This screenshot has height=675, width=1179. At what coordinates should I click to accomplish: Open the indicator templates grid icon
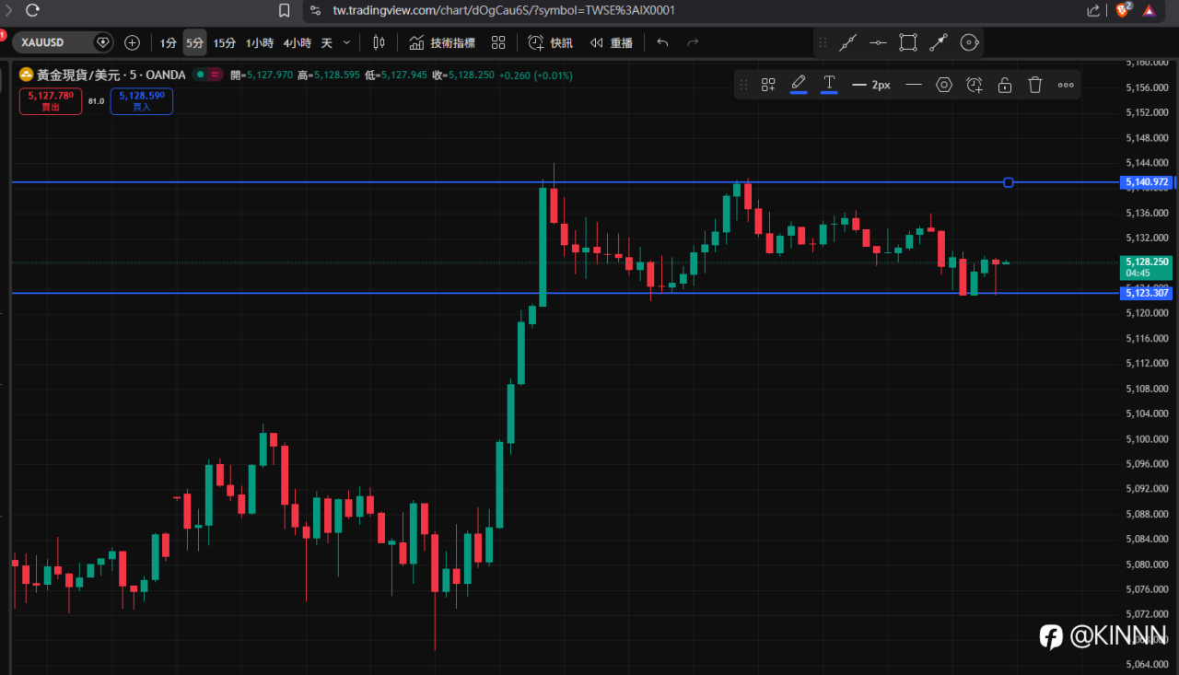[498, 42]
